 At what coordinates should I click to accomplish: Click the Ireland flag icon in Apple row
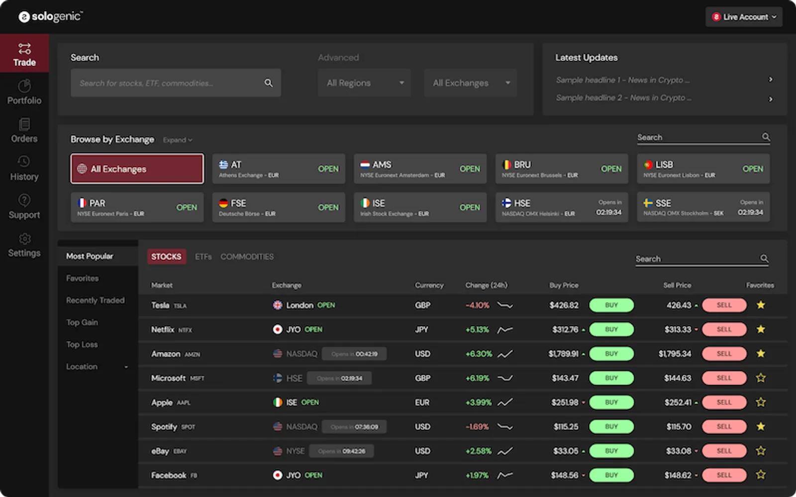(x=278, y=402)
